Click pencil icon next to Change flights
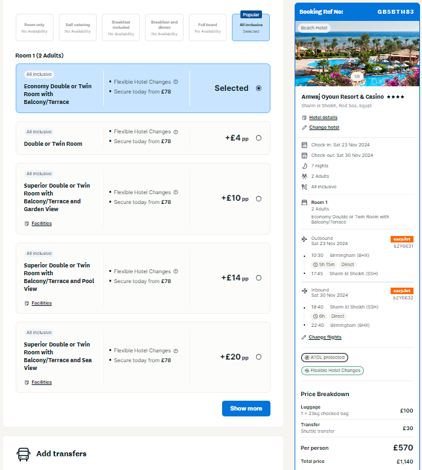This screenshot has width=422, height=470. [x=304, y=337]
